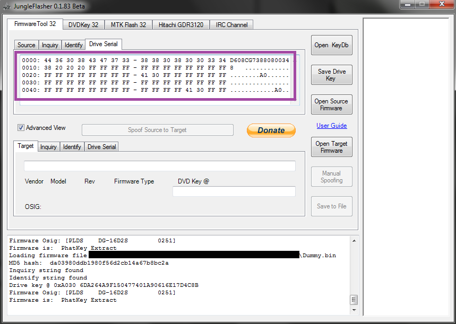This screenshot has height=324, width=456.
Task: Open the IRC Channel tab
Action: click(231, 25)
